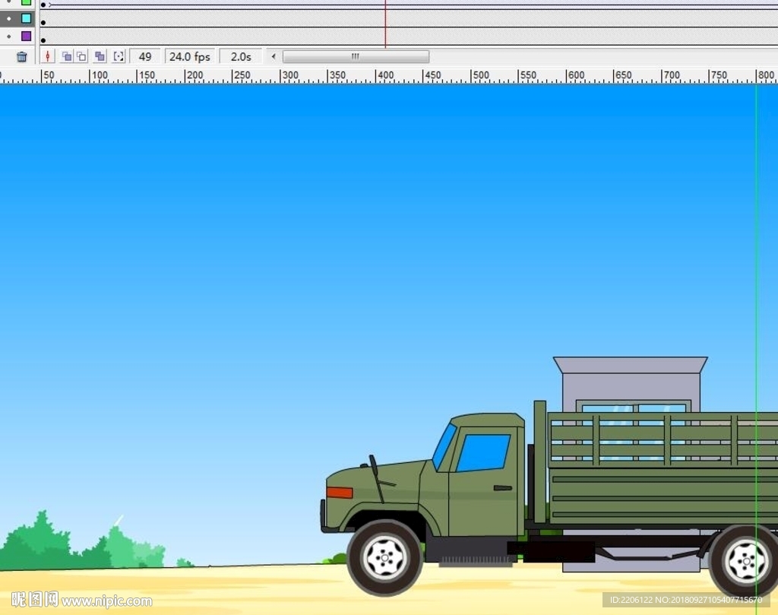Screen dimensions: 778x615
Task: Click edit multiple frames icon
Action: coord(100,56)
